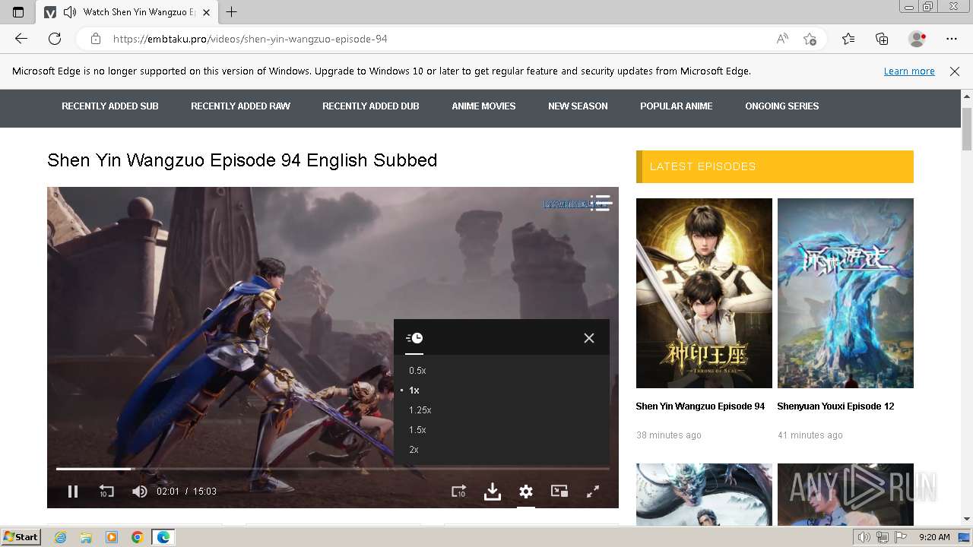Mute the video player volume
The image size is (973, 547).
click(140, 492)
